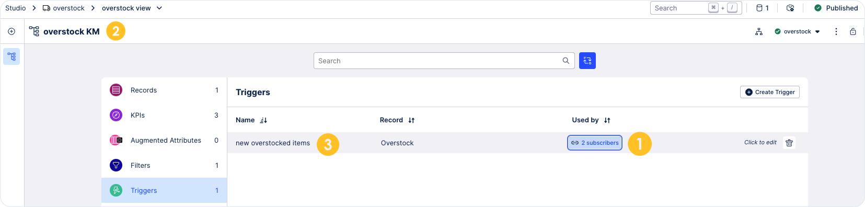
Task: Open the overstock data model dropdown
Action: coord(798,32)
